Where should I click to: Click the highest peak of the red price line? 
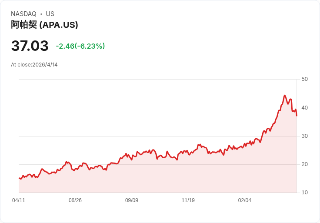[x=285, y=96]
